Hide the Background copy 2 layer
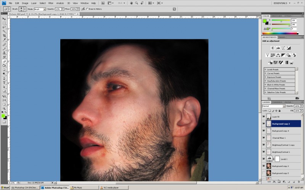The height and width of the screenshot is (190, 305). 263,123
